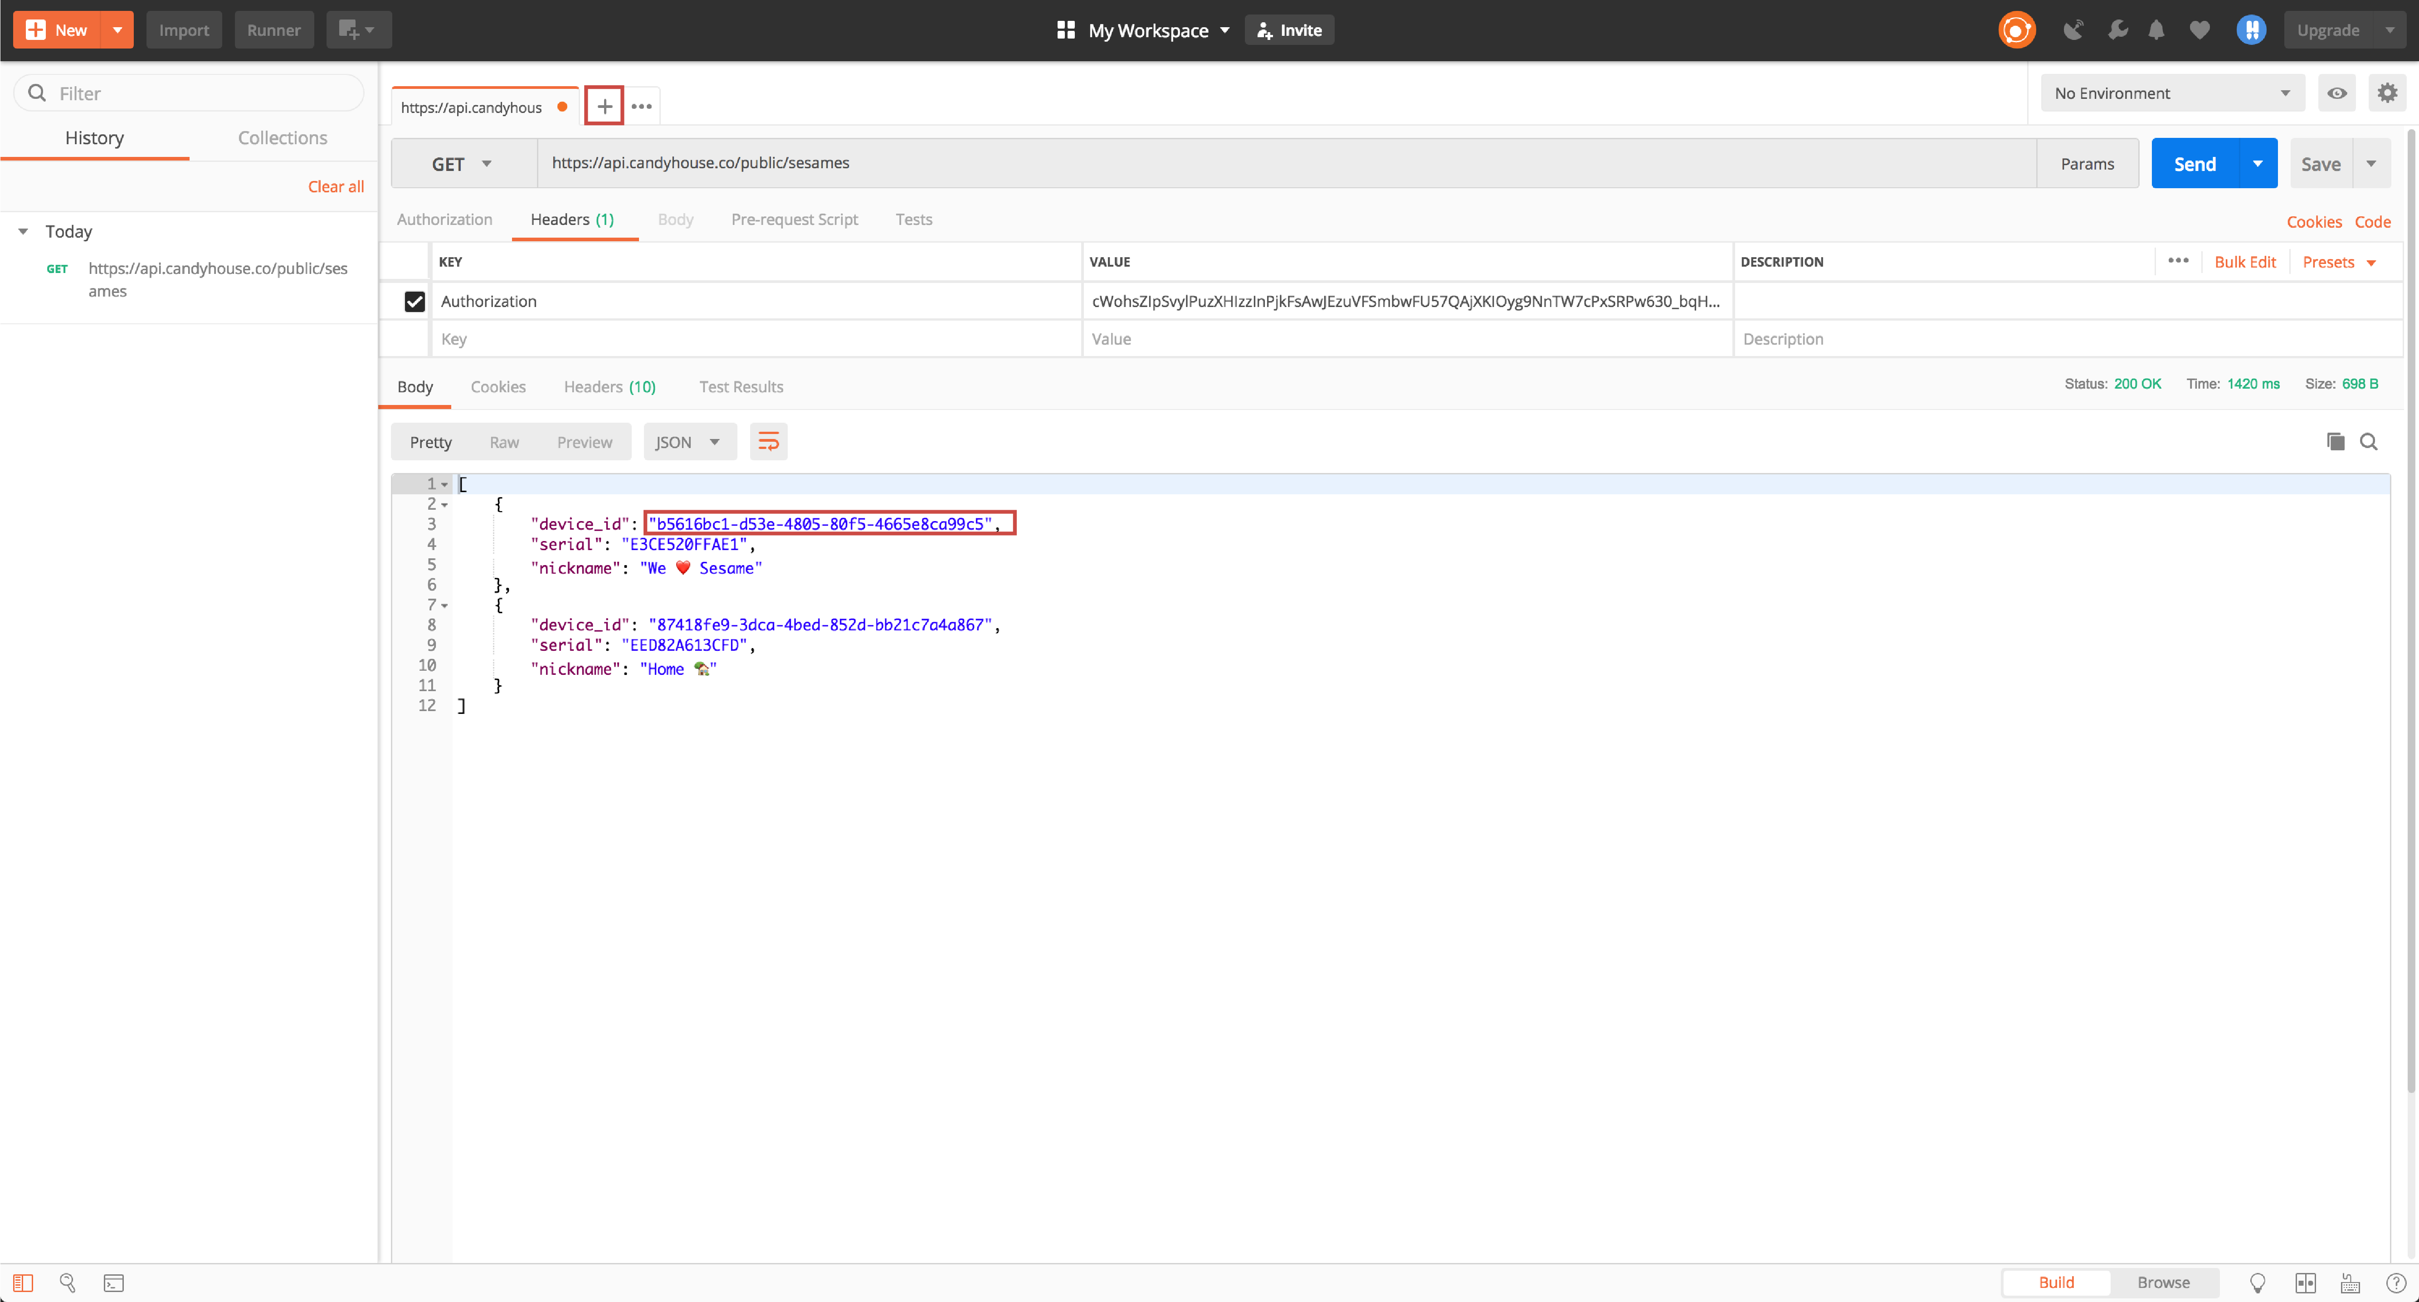Click the Clear all link

(x=335, y=186)
